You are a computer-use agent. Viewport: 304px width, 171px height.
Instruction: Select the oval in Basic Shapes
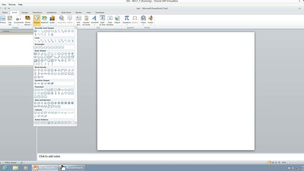click(38, 54)
